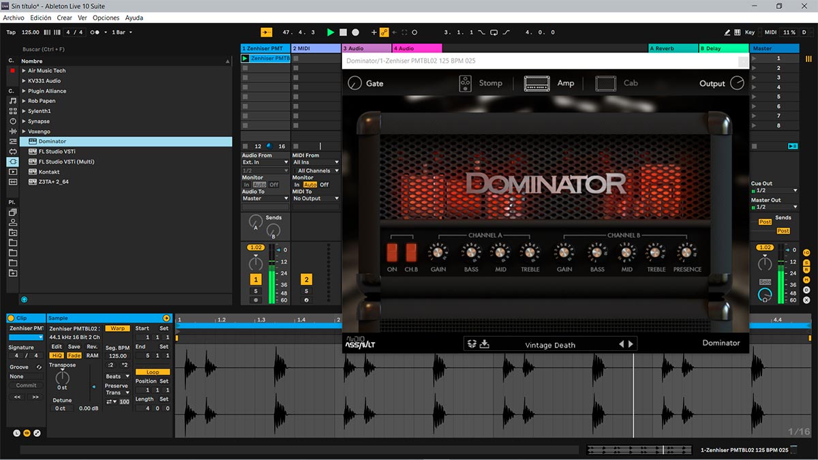Open the Edición menu
Viewport: 818px width, 460px height.
pyautogui.click(x=40, y=18)
